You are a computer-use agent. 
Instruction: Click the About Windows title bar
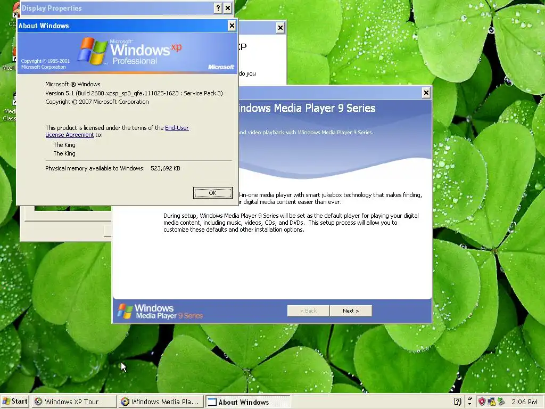point(122,26)
